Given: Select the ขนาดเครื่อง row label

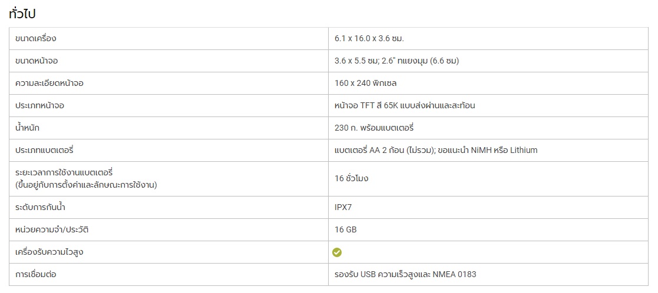Looking at the screenshot, I should 35,39.
